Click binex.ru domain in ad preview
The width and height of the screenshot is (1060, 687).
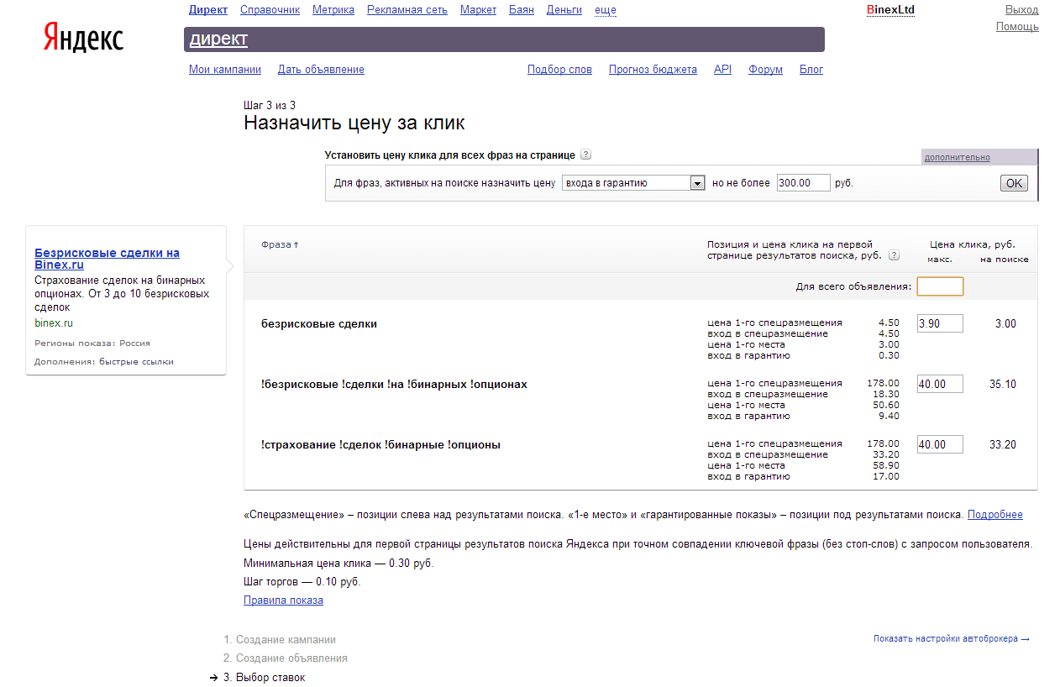[x=54, y=323]
